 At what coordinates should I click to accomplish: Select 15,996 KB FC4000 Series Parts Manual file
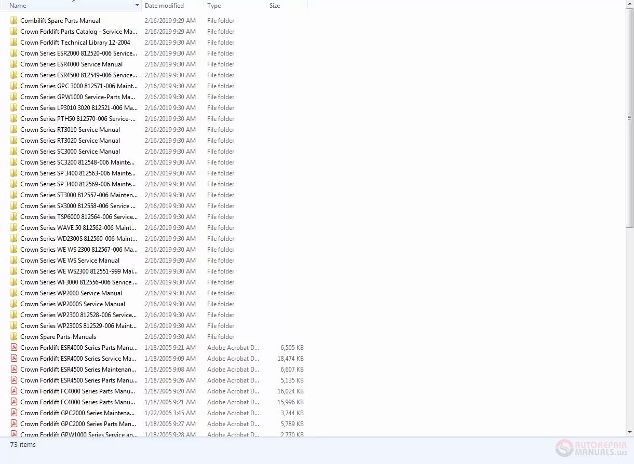click(78, 402)
